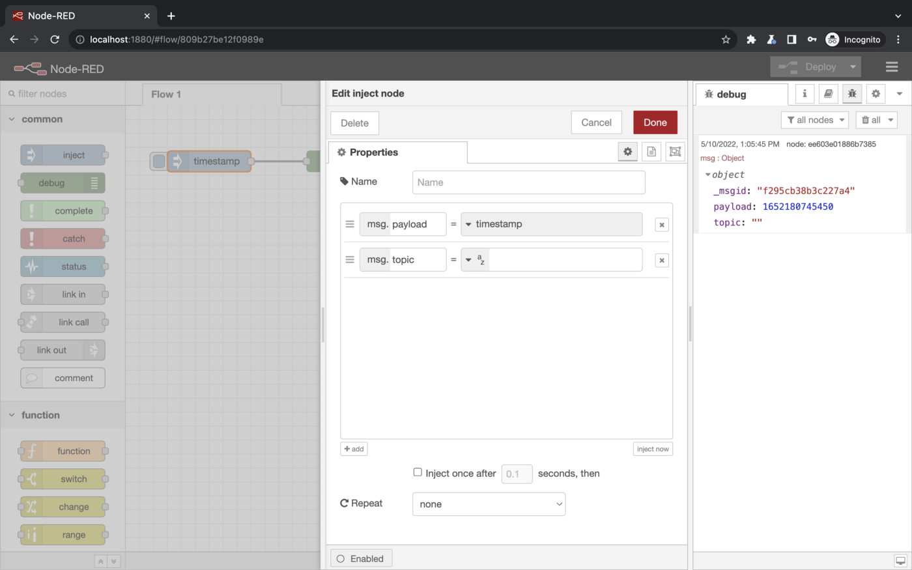Open node appearance settings icon

[x=675, y=152]
